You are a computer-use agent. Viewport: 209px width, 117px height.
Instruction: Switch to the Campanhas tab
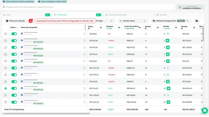coord(78,15)
